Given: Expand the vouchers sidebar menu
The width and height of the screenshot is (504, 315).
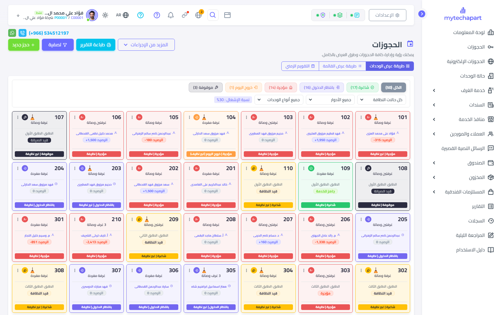Looking at the screenshot, I should pos(463,105).
